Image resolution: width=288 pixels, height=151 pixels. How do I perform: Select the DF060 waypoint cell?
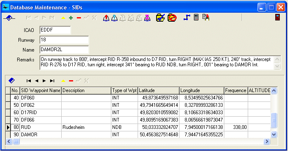[41, 98]
